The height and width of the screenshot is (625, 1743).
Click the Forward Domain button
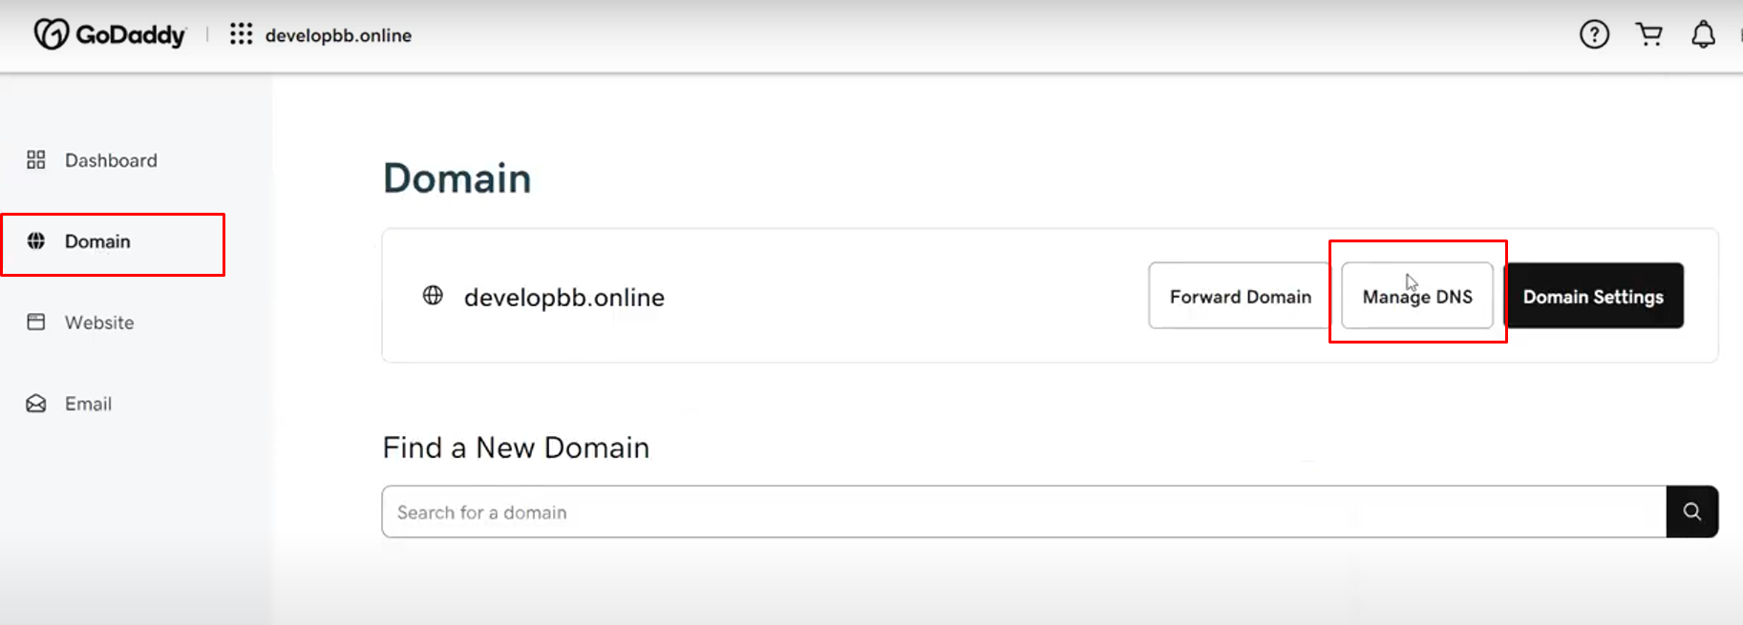pos(1240,297)
